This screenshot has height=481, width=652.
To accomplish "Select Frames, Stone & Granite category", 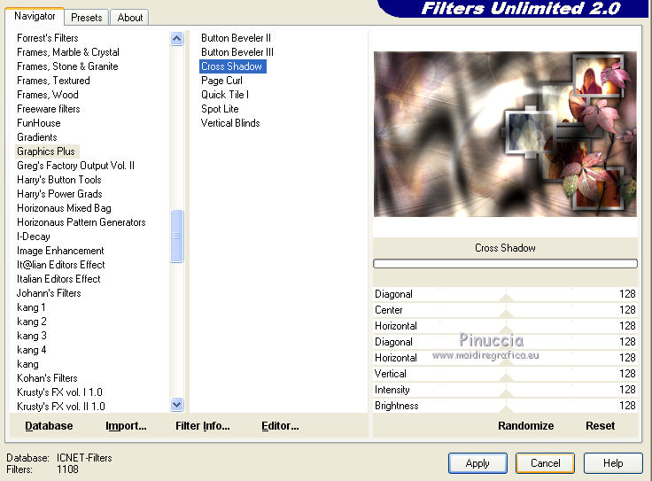I will tap(67, 66).
